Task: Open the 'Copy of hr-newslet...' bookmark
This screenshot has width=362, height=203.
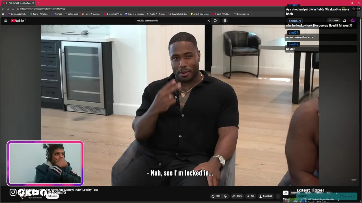Action: pos(134,14)
